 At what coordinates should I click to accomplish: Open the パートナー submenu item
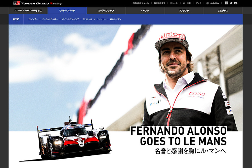point(101,19)
